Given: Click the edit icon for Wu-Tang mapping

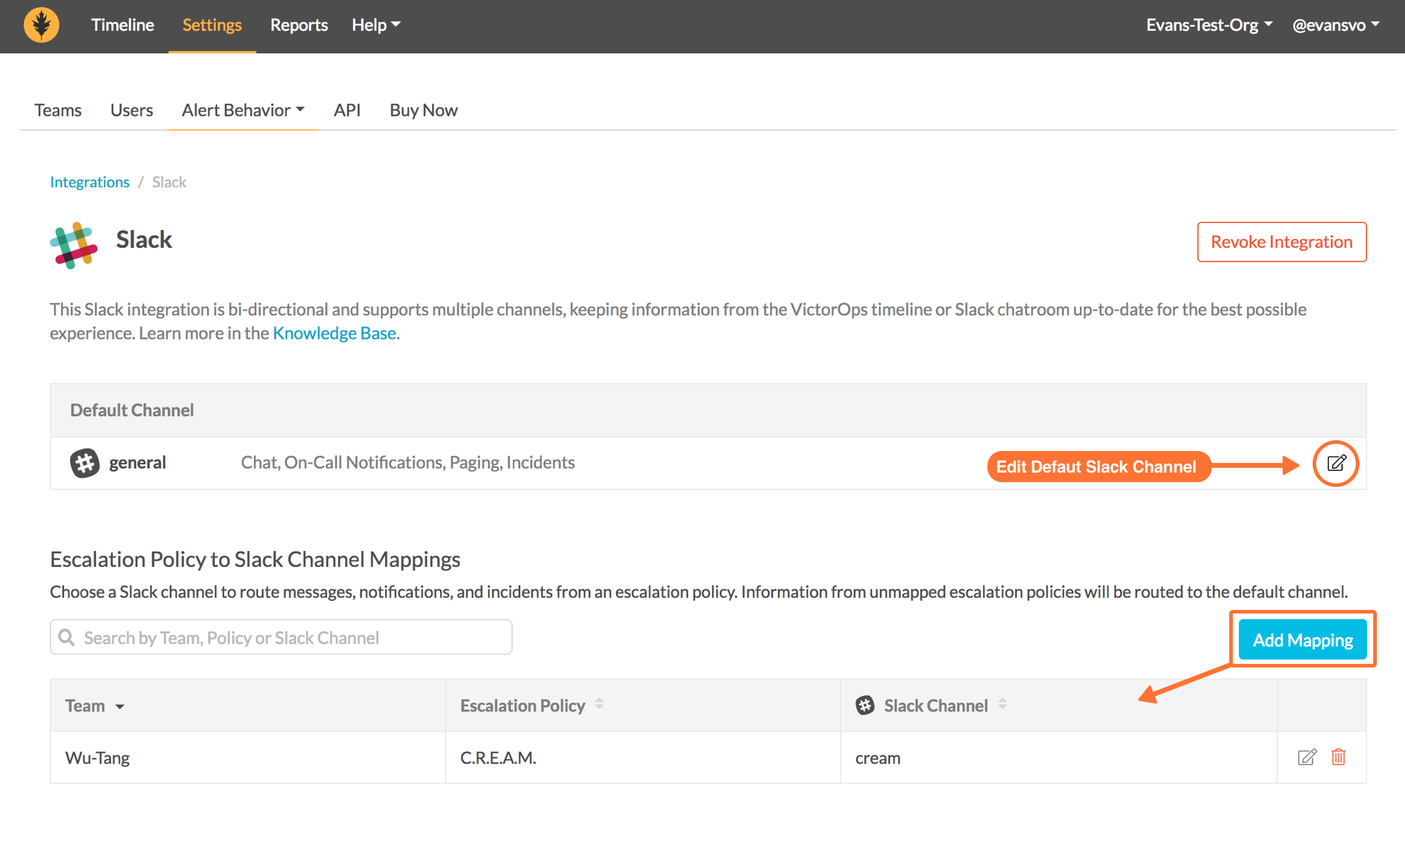Looking at the screenshot, I should (x=1307, y=757).
